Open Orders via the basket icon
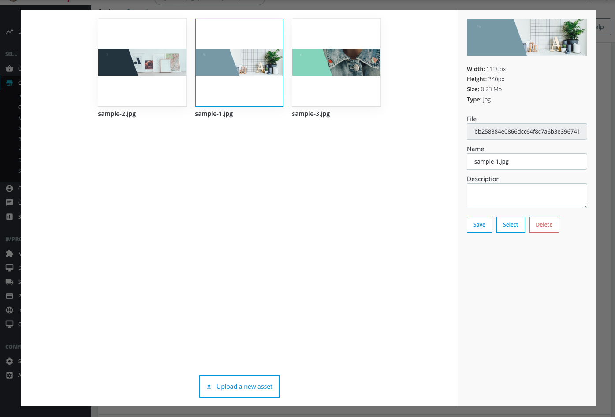This screenshot has height=417, width=615. click(9, 69)
